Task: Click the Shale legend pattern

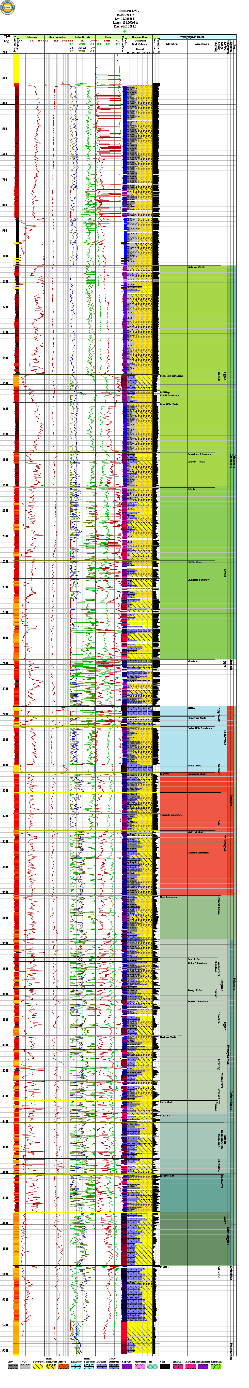Action: (25, 1366)
